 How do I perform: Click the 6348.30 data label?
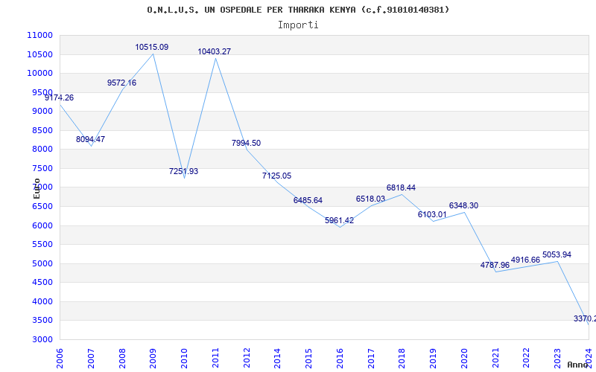[x=463, y=205]
